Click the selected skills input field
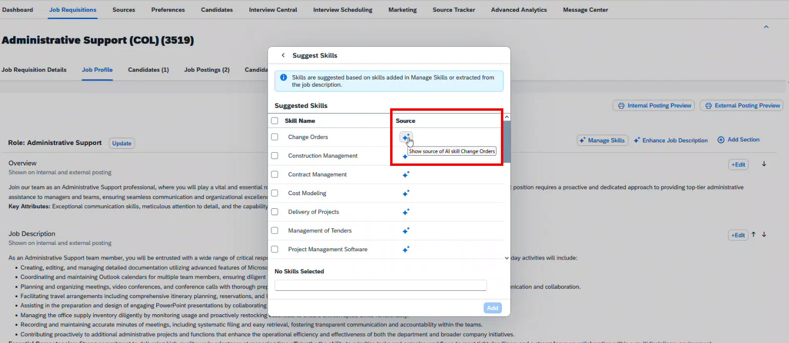Image resolution: width=789 pixels, height=343 pixels. click(380, 285)
